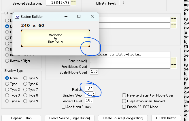This screenshot has width=189, height=121.
Task: Click the picker button beside Selected Background
Action: [74, 3]
